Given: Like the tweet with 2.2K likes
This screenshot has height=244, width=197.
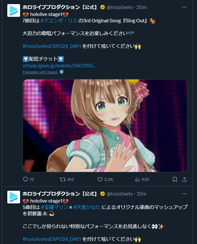Looking at the screenshot, I should click(100, 179).
